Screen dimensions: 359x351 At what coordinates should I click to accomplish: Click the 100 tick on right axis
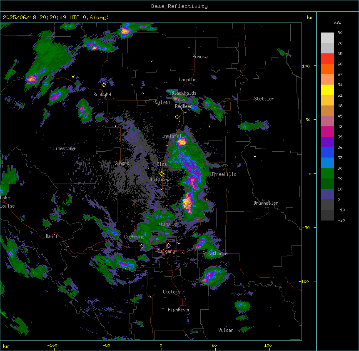(x=306, y=66)
